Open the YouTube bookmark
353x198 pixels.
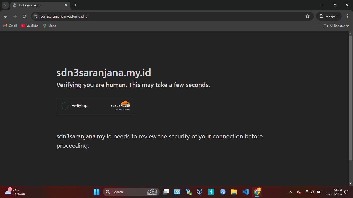(x=30, y=26)
